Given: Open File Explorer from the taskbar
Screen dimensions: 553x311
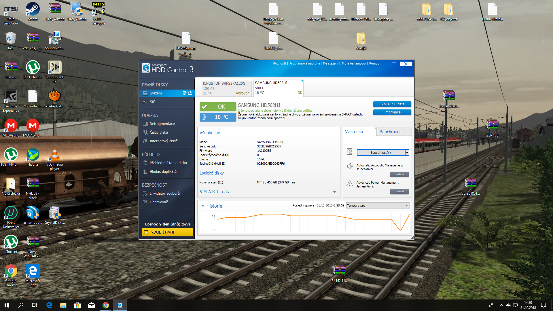Looking at the screenshot, I should pos(63,305).
